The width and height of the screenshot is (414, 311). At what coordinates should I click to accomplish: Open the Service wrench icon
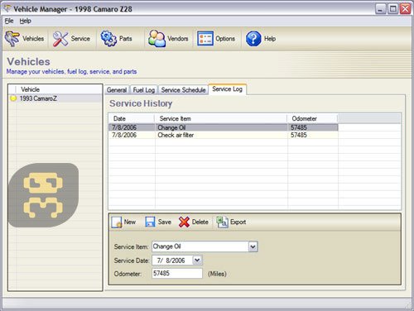point(60,39)
